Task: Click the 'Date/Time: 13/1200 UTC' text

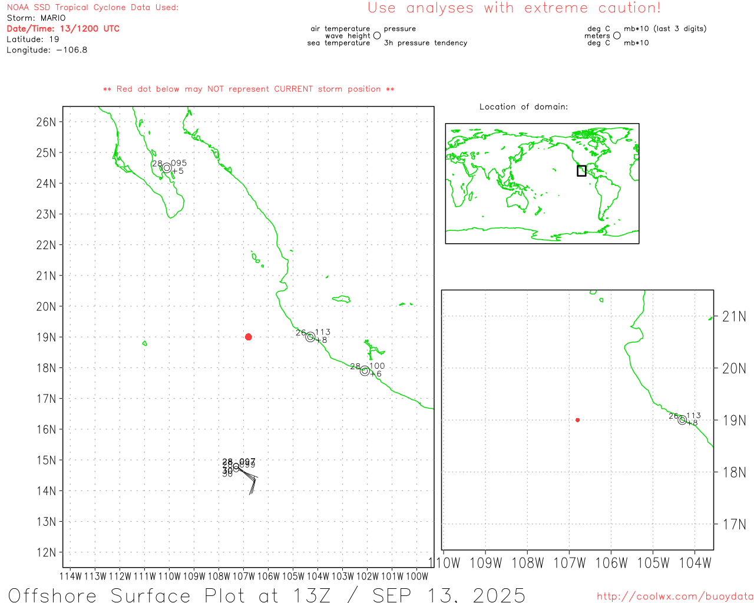Action: 63,29
